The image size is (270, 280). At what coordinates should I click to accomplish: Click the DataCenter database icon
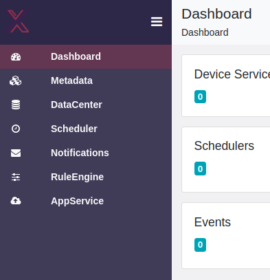pyautogui.click(x=16, y=105)
